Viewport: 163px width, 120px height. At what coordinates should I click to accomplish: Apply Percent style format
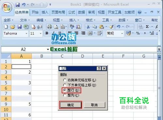pos(138,33)
